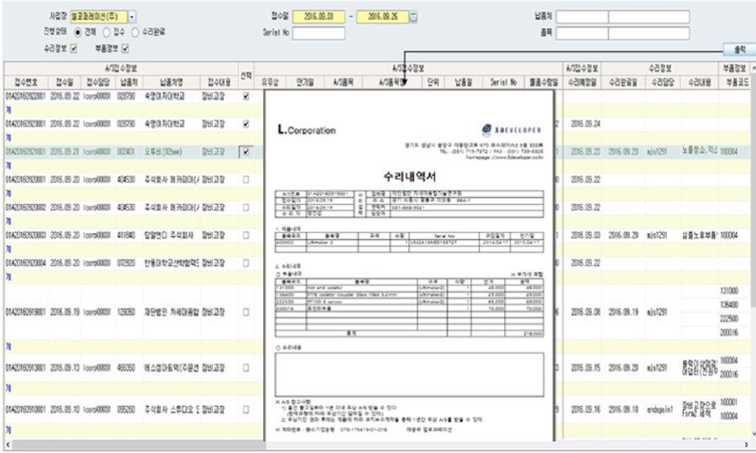Toggle 선택 checkbox for 한동대학교산학협력단 row

(246, 263)
